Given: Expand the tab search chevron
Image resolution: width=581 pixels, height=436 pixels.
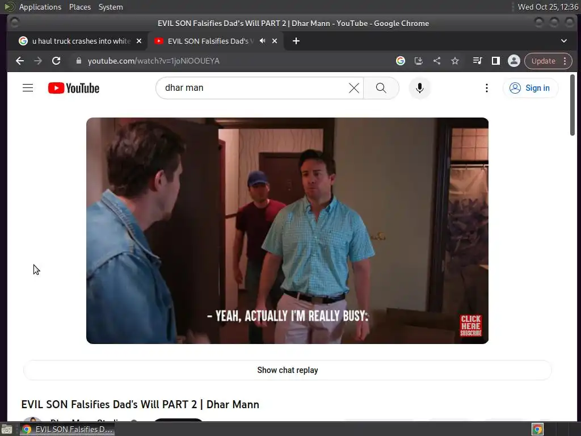Looking at the screenshot, I should (x=563, y=41).
